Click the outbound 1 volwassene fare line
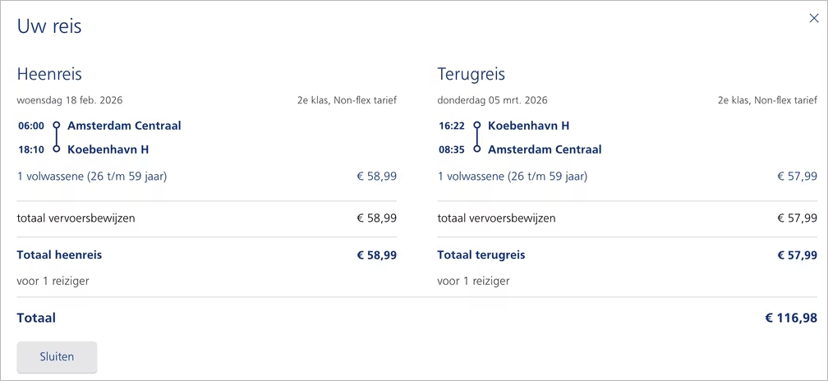Viewport: 828px width, 381px height. [92, 176]
